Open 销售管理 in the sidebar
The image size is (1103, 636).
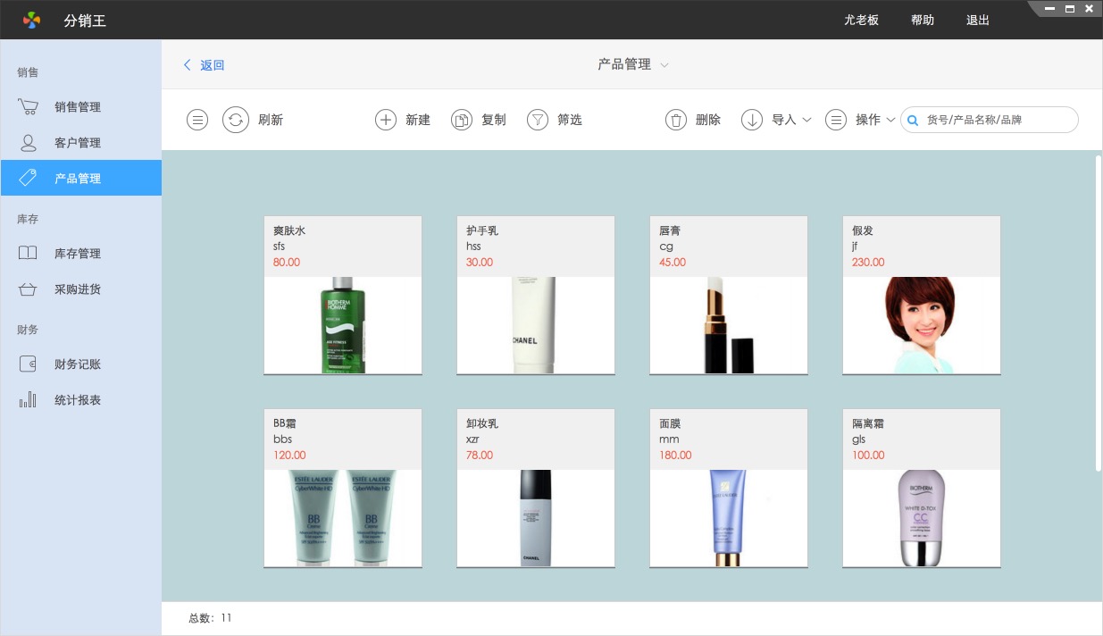77,107
